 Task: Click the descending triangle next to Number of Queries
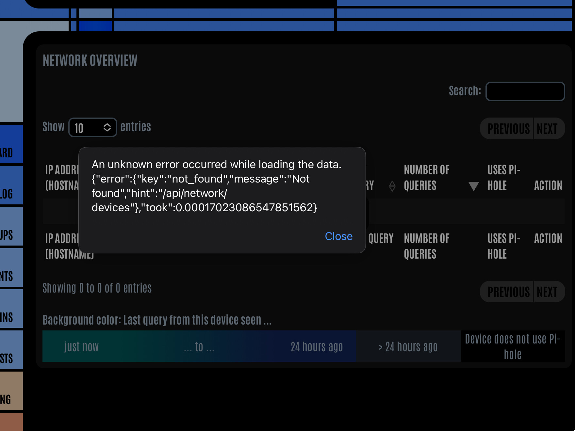pos(473,186)
